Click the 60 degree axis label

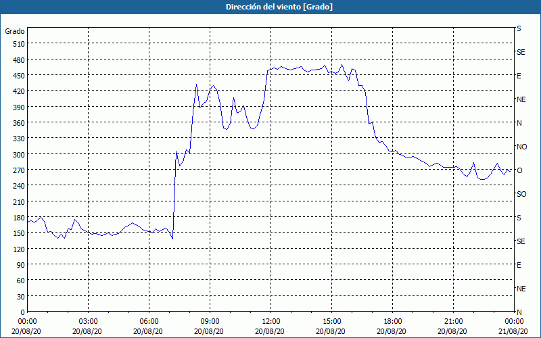21,281
